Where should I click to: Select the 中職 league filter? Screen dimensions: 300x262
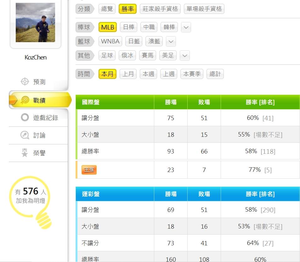[149, 27]
